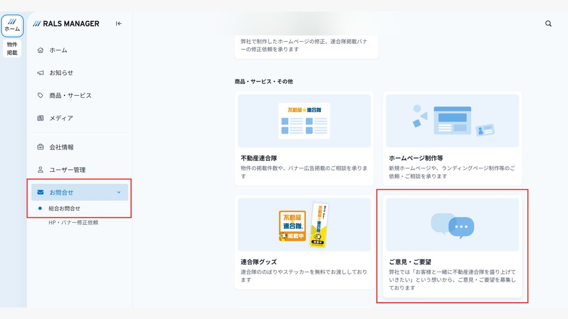Viewport: 568px width, 319px height.
Task: Collapse the お問合せ menu chevron
Action: (x=119, y=192)
